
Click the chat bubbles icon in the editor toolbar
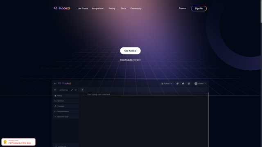183,83
